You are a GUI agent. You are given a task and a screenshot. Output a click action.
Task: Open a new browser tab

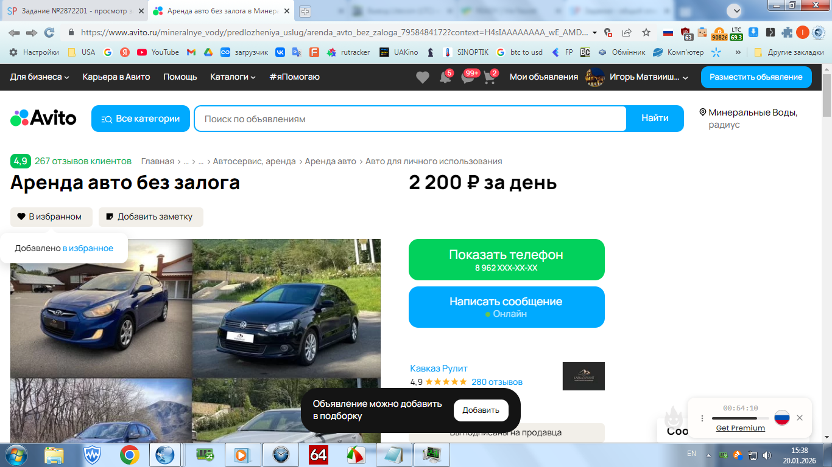[x=305, y=12]
